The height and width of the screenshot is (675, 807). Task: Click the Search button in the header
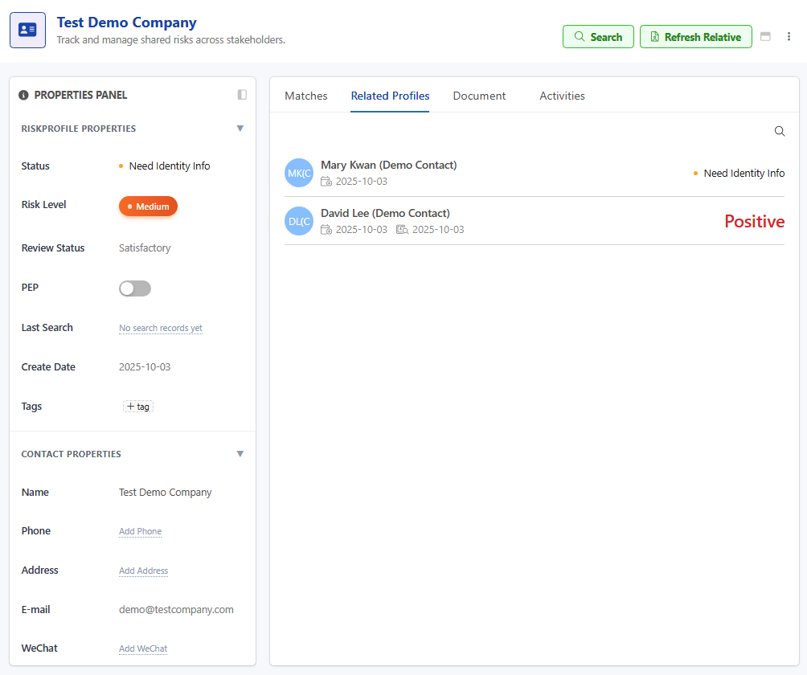(x=598, y=36)
